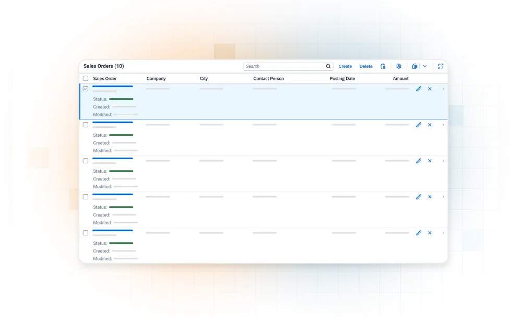The height and width of the screenshot is (323, 522).
Task: Open the export options dropdown arrow
Action: [425, 66]
